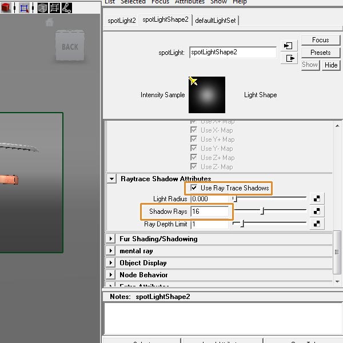Screen dimensions: 343x343
Task: Click the attribute list scroll up arrow
Action: pyautogui.click(x=337, y=126)
